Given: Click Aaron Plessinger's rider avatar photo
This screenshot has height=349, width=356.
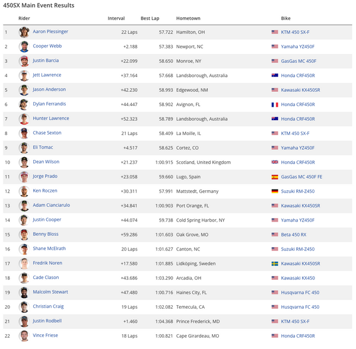Looking at the screenshot, I should pyautogui.click(x=24, y=32).
